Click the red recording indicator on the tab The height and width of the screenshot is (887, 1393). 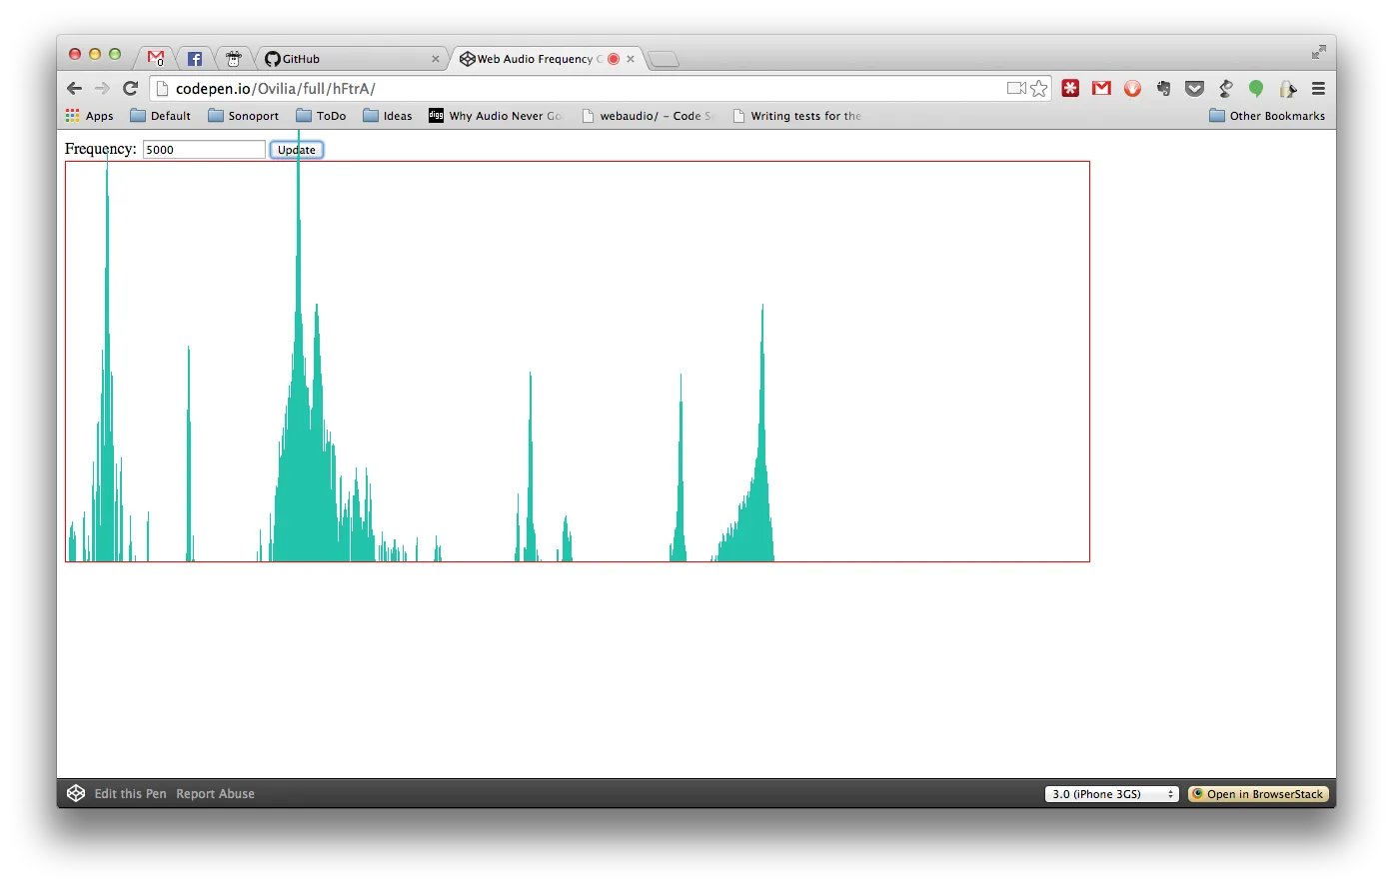pyautogui.click(x=614, y=59)
